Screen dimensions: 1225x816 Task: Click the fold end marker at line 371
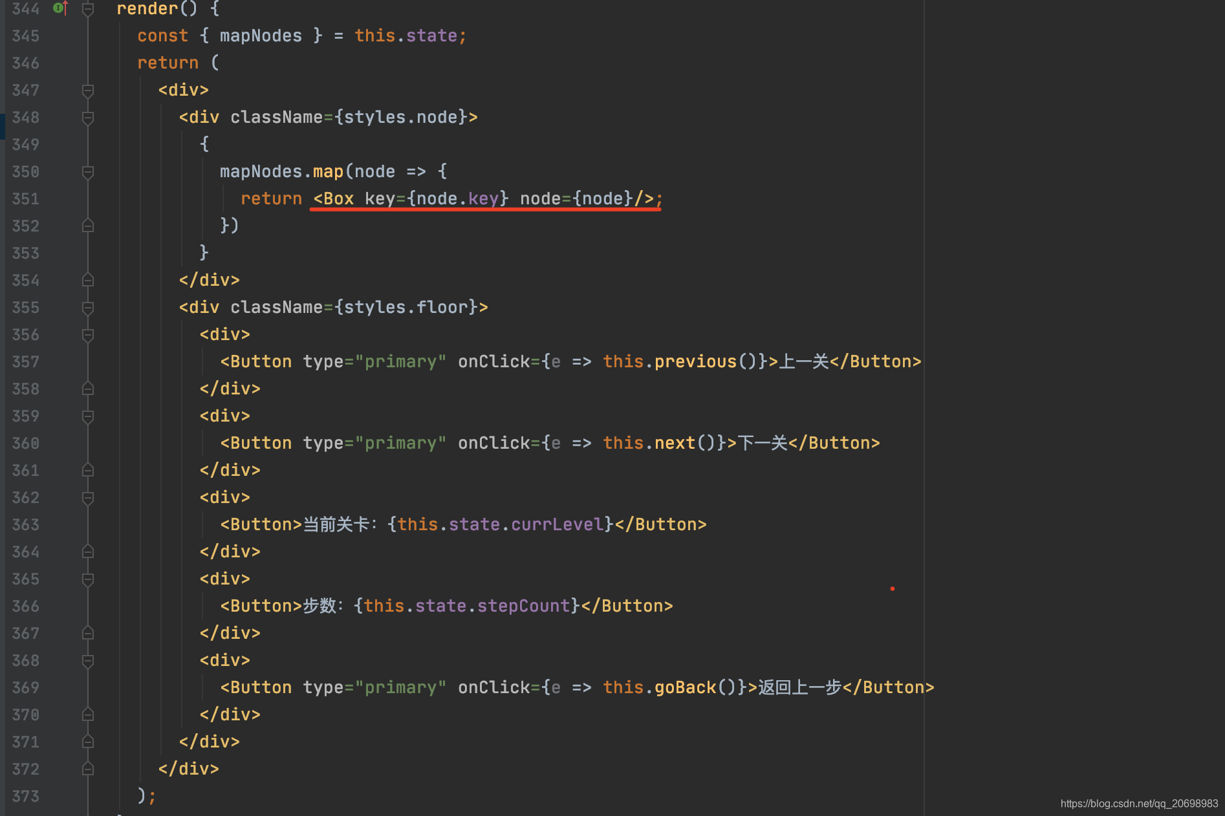88,742
